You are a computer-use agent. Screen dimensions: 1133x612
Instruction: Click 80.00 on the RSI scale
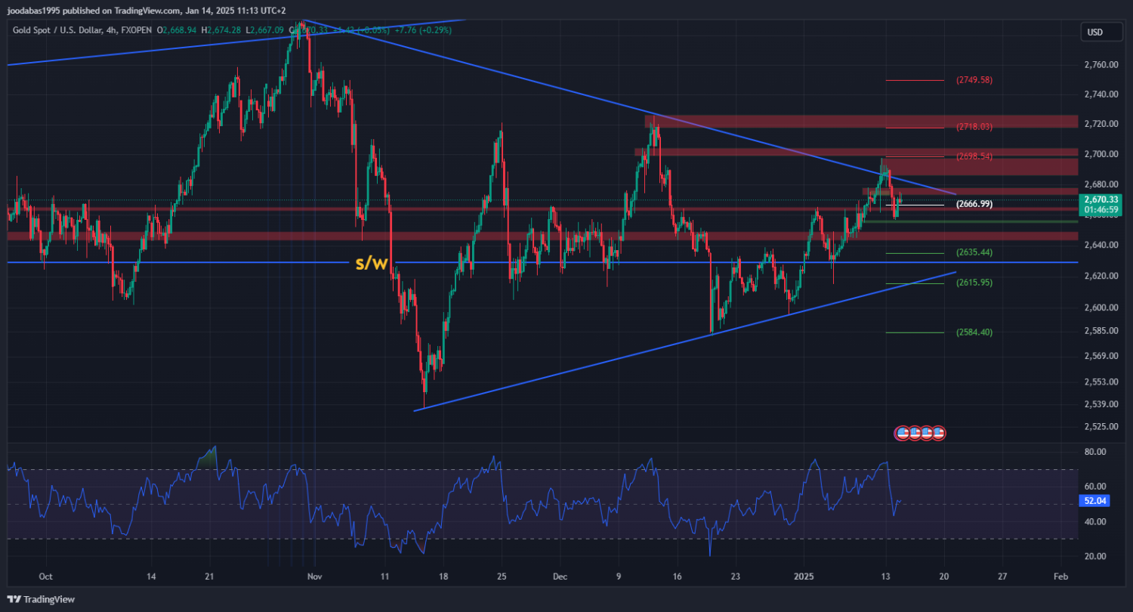[1095, 452]
